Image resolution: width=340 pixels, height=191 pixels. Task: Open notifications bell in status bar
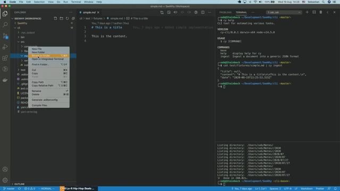click(335, 189)
